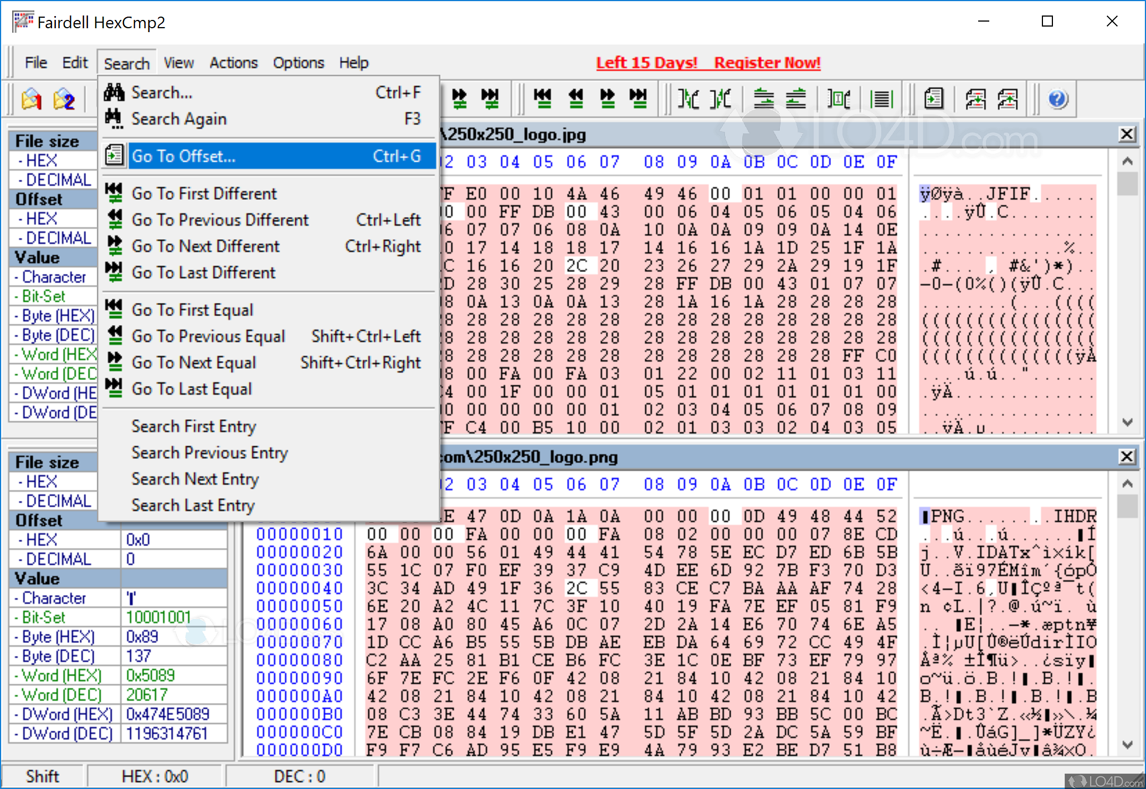
Task: Open the Actions menu
Action: pyautogui.click(x=233, y=62)
